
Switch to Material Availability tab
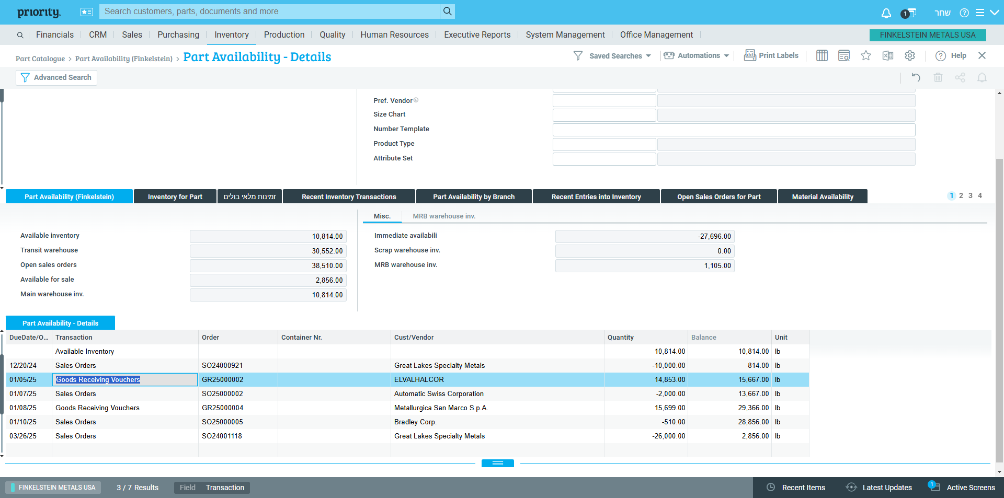823,196
